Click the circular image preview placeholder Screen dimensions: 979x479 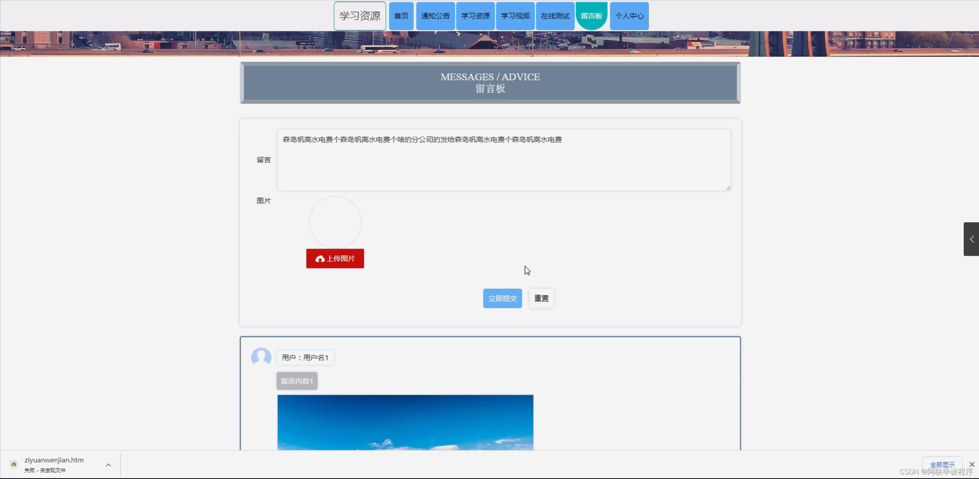[x=334, y=222]
